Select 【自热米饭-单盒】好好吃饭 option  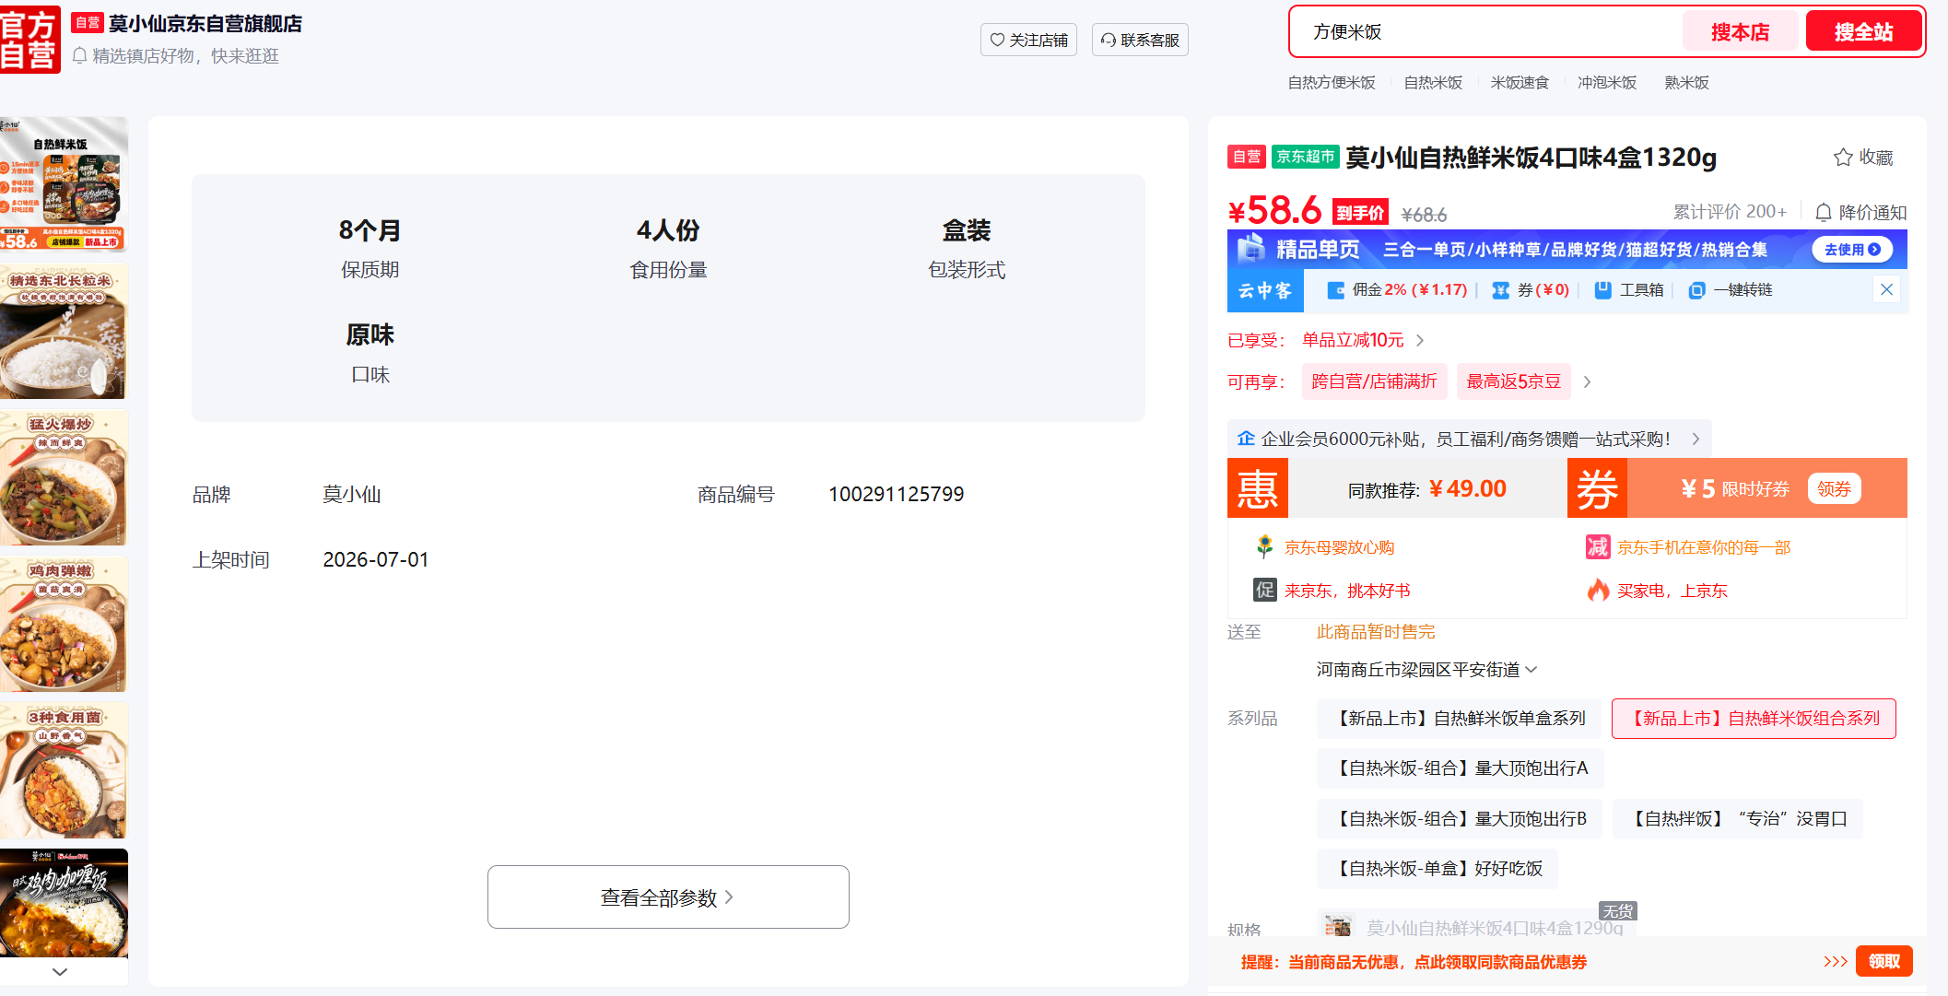click(1438, 869)
